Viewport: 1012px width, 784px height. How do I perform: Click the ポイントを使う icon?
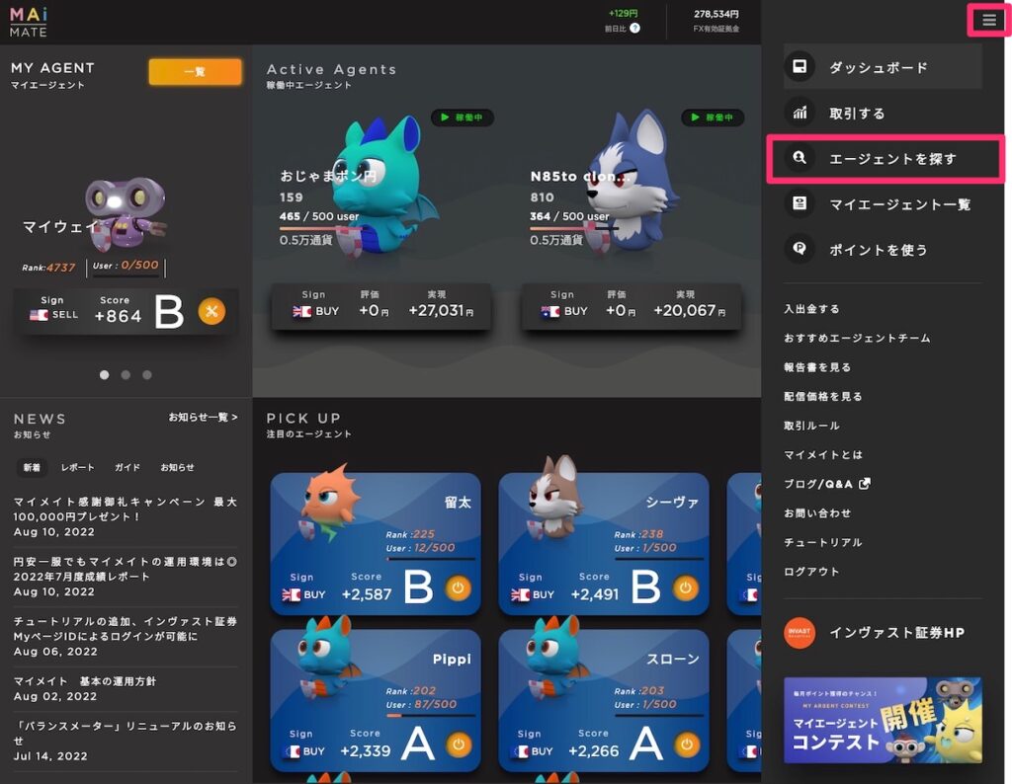point(800,249)
